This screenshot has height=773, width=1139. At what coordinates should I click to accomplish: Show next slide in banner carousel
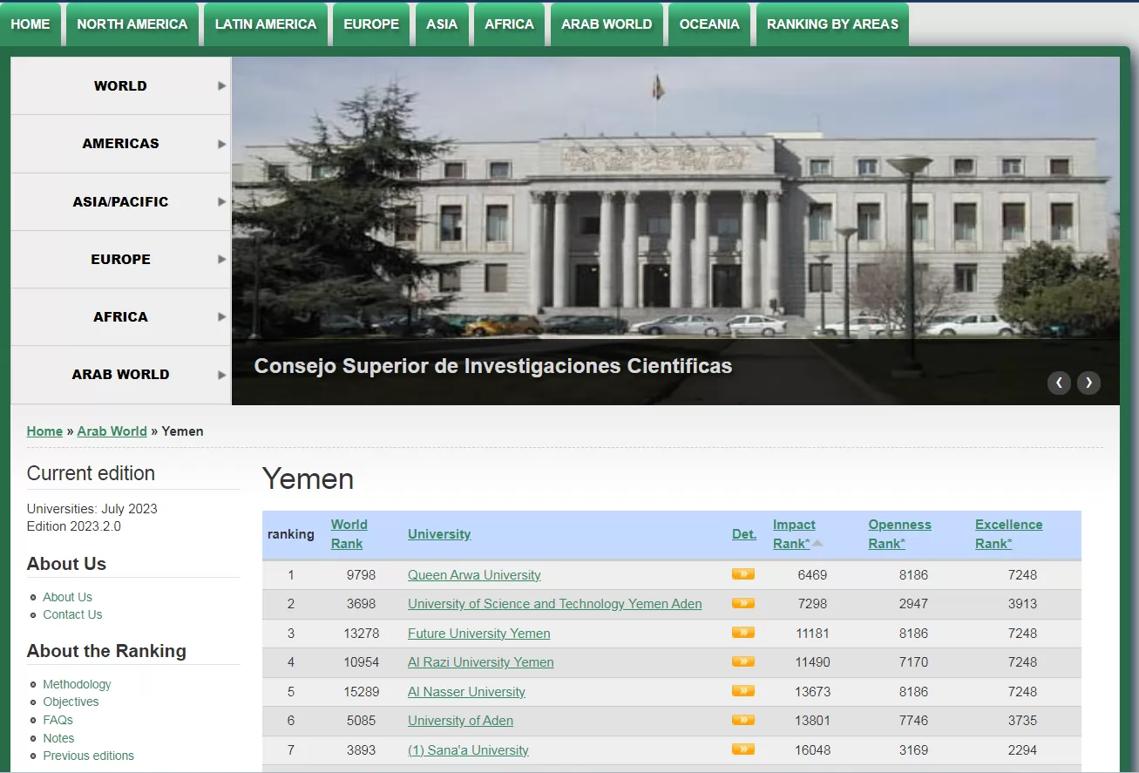coord(1088,383)
